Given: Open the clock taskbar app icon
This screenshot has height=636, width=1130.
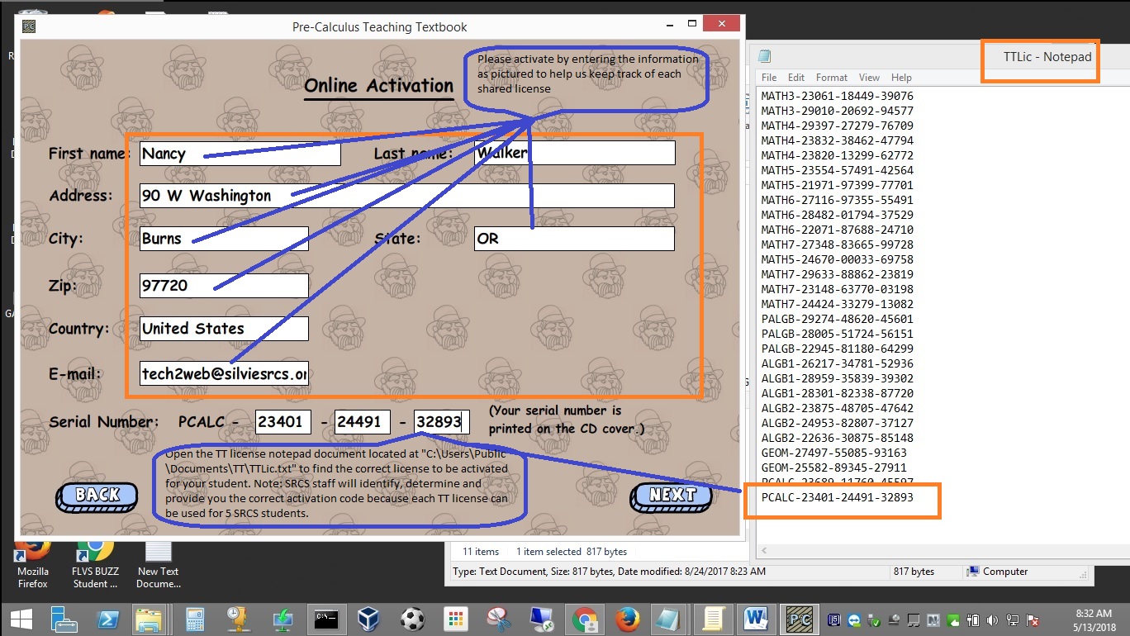Looking at the screenshot, I should coord(238,618).
